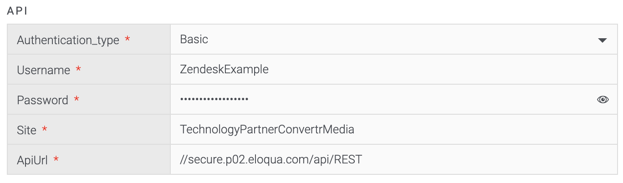The width and height of the screenshot is (623, 183).
Task: Click the ApiUrl row label
Action: click(32, 160)
